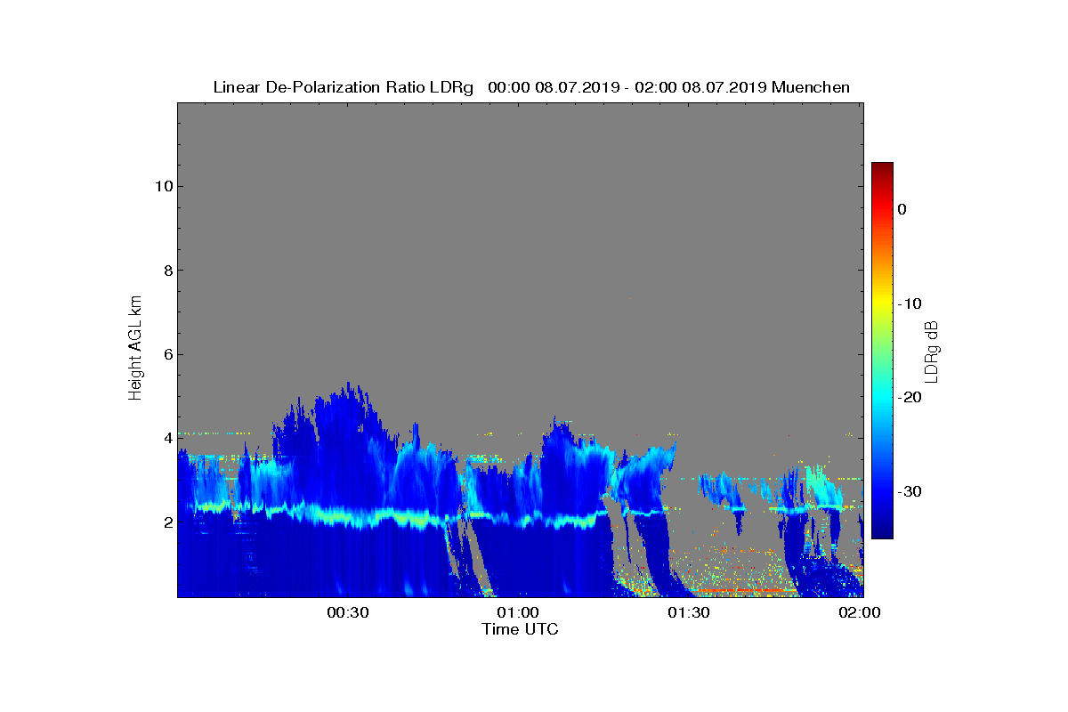Click the 'Time UTC' x-axis label
The width and height of the screenshot is (1068, 712).
pos(520,629)
